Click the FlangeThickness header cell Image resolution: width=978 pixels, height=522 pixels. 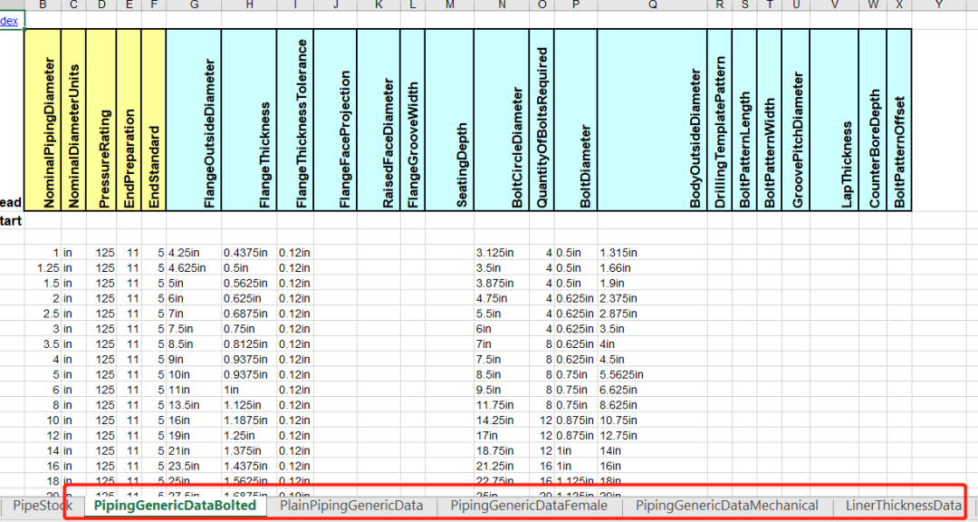(249, 120)
